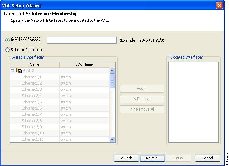Select the Ethernet2/4 interface row
Image resolution: width=229 pixels, height=166 pixels.
click(x=59, y=96)
